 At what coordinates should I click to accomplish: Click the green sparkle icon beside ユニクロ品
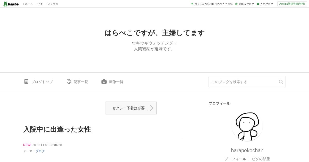click(192, 4)
